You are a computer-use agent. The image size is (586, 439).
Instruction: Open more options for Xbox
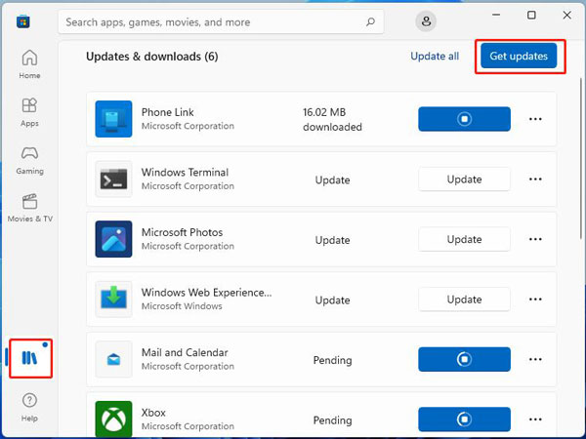[x=535, y=419]
